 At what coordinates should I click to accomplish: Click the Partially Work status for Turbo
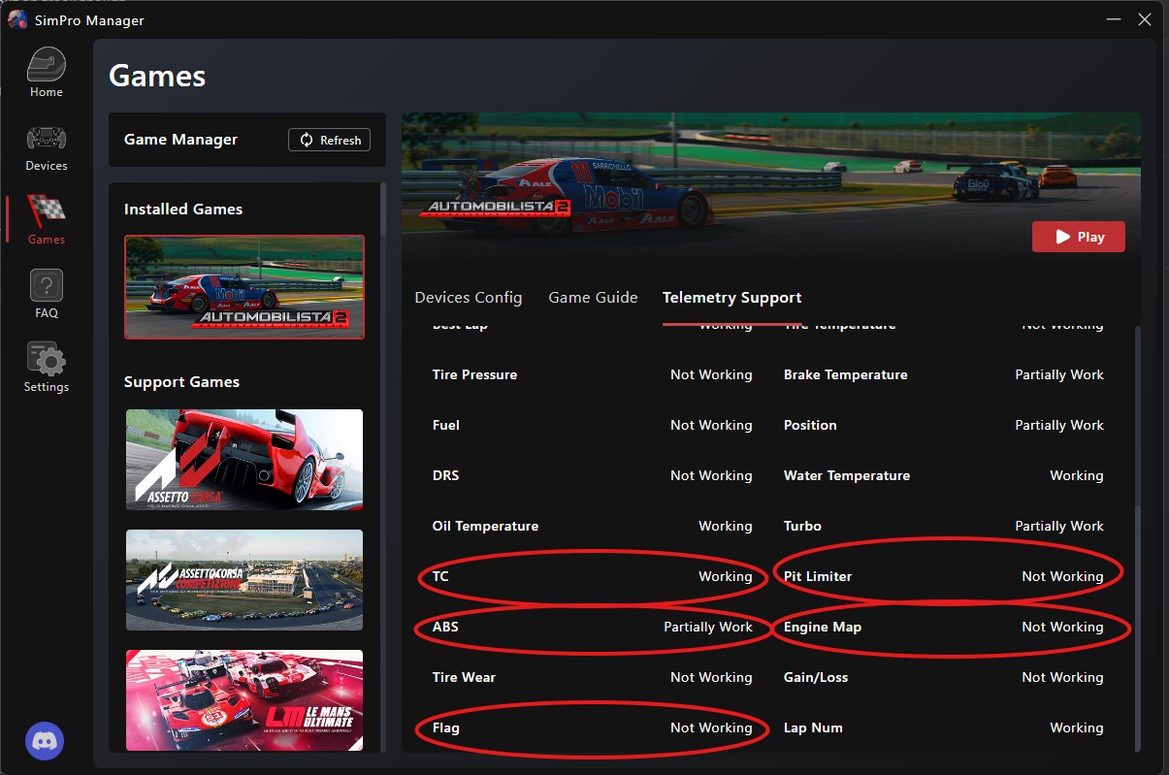(1059, 526)
